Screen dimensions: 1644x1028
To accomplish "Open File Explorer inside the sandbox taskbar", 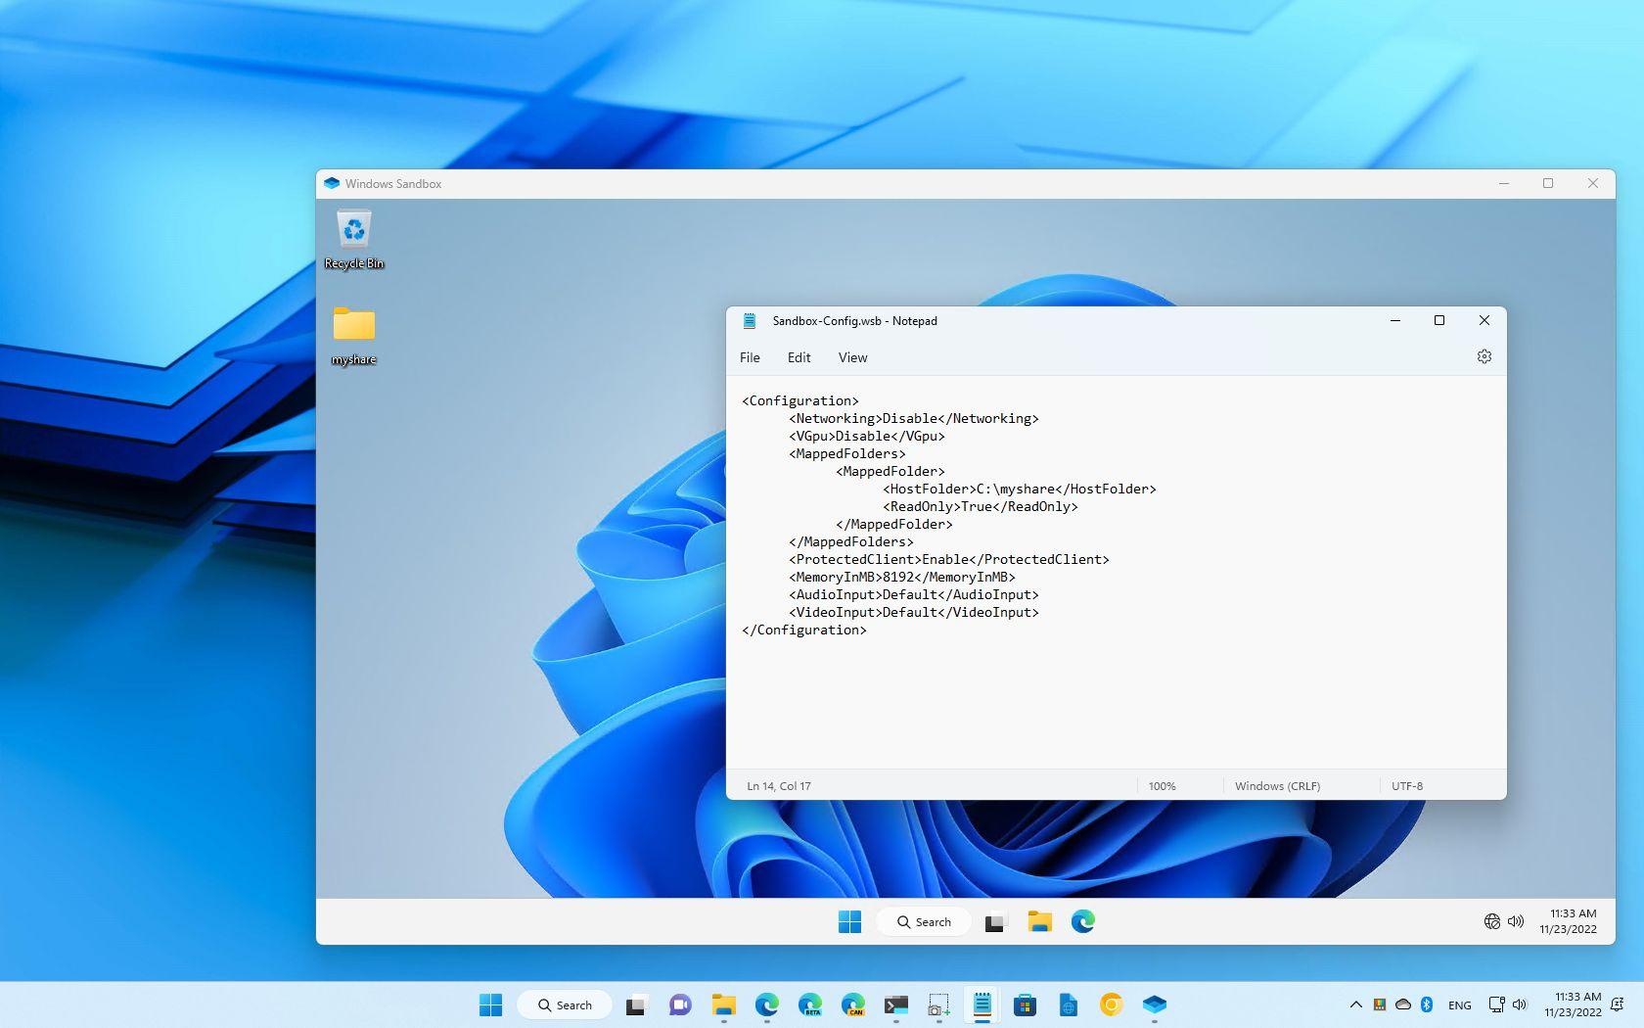I will pos(1039,921).
